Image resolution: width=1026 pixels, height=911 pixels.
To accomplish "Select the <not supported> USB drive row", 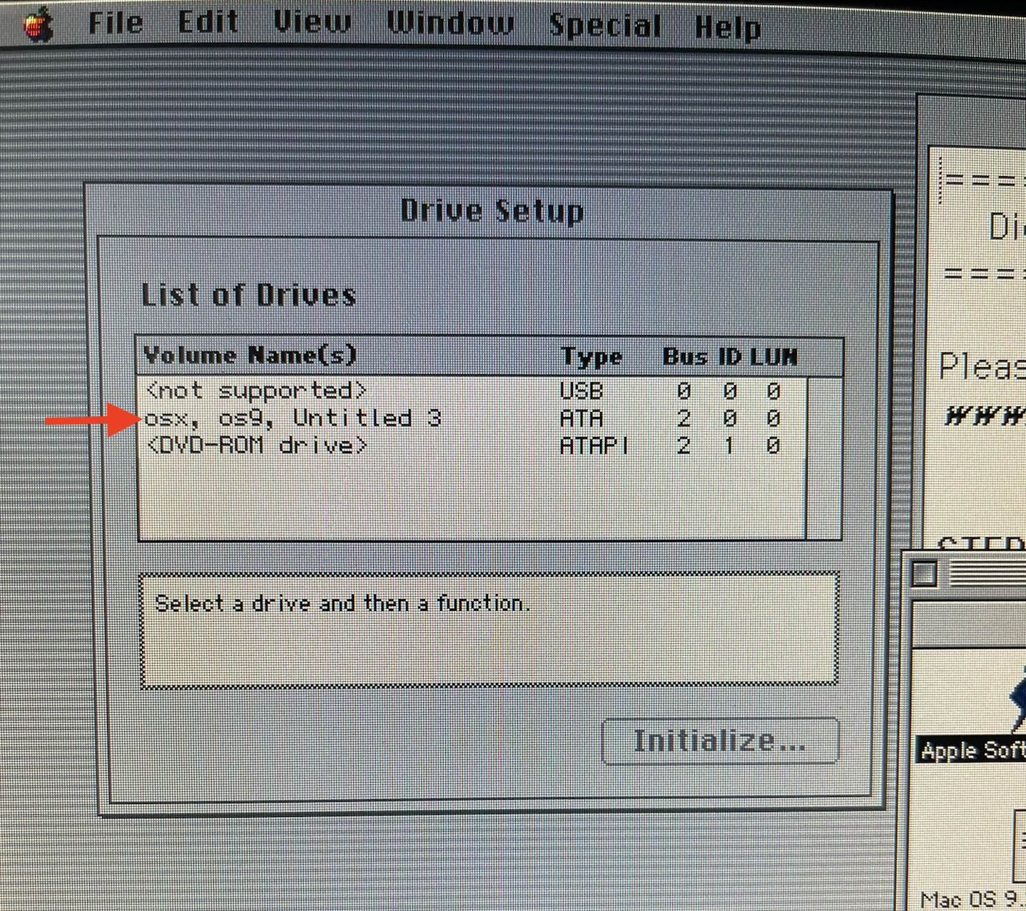I will coord(471,391).
